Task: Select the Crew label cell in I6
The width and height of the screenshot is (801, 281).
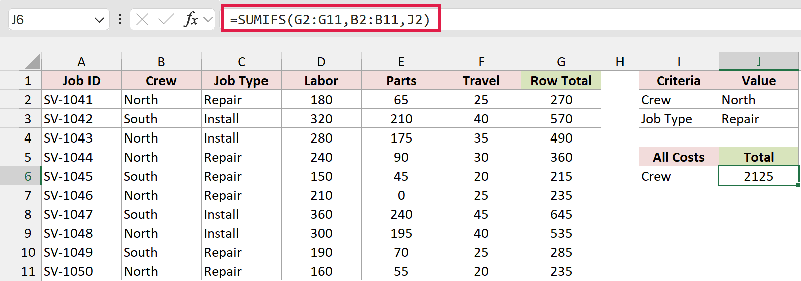Action: coord(679,176)
